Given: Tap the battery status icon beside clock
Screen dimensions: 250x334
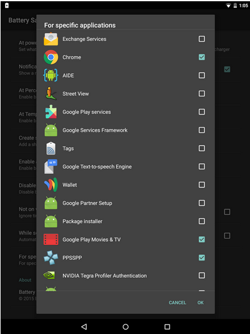Looking at the screenshot, I should tap(235, 6).
